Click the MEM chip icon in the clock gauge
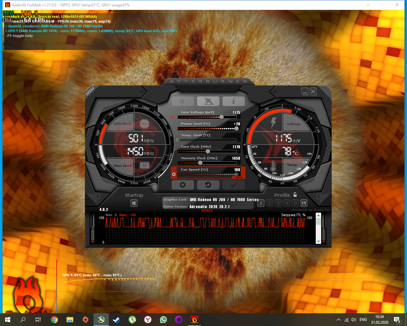407x326 pixels. pyautogui.click(x=145, y=165)
